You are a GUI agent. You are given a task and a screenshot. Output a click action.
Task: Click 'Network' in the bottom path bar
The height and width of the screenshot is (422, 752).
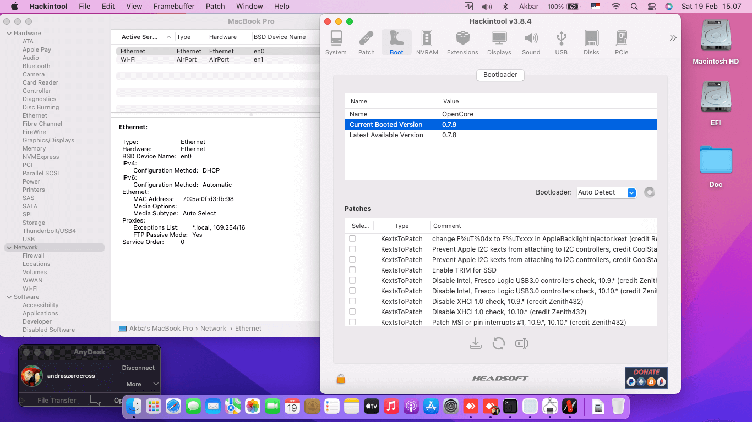[x=213, y=328]
